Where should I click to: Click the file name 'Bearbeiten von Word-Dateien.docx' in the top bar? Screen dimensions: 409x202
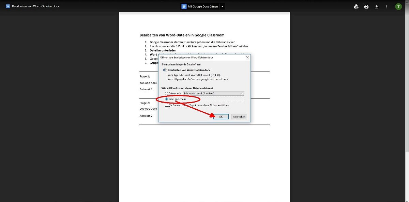[36, 6]
